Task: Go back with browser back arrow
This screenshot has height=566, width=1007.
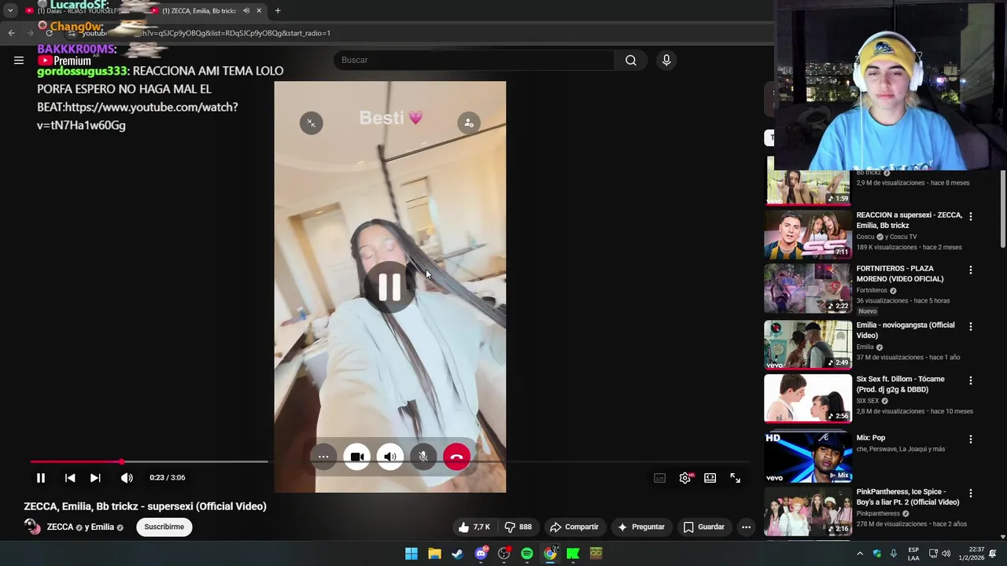Action: click(11, 33)
